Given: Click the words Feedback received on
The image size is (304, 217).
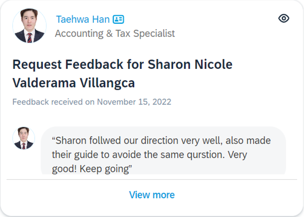Looking at the screenshot, I should pyautogui.click(x=54, y=102).
